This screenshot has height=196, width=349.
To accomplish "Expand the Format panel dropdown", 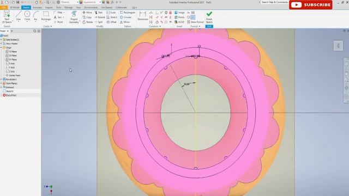I will coord(195,27).
